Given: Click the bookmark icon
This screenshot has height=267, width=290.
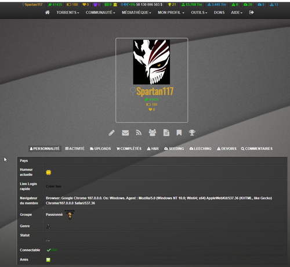Looking at the screenshot, I should coord(179,133).
